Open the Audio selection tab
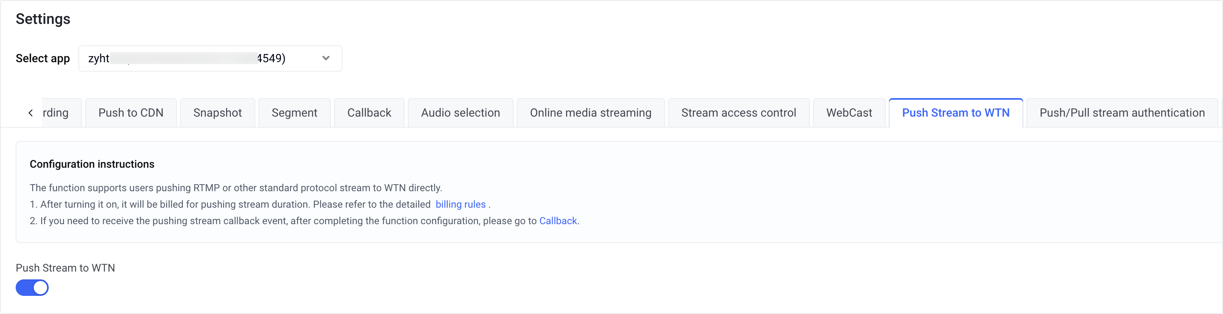The image size is (1223, 314). pyautogui.click(x=460, y=113)
